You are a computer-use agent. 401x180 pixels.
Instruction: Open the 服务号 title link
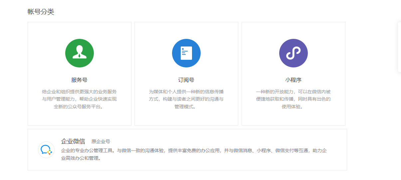[80, 80]
